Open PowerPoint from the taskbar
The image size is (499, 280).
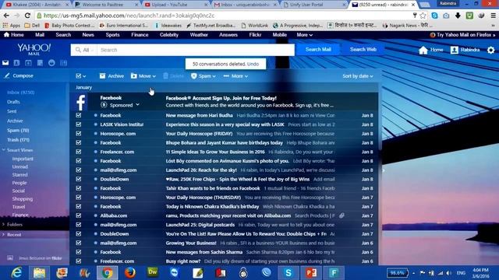[311, 273]
